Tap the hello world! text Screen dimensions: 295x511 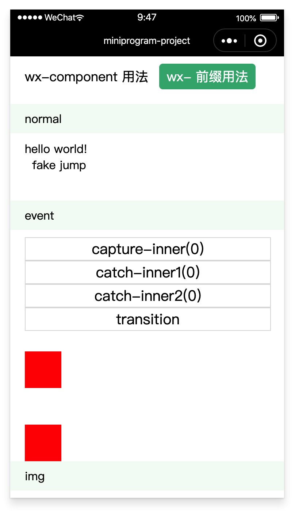[x=56, y=149]
